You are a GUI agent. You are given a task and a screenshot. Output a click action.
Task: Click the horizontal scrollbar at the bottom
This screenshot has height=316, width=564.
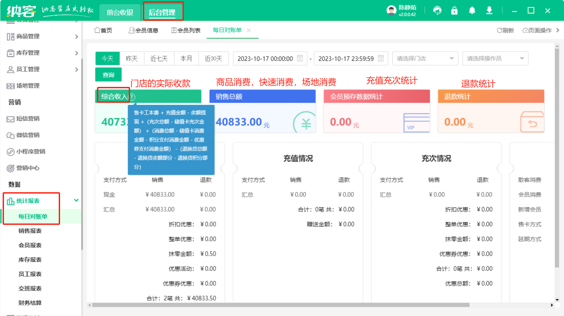click(x=281, y=305)
